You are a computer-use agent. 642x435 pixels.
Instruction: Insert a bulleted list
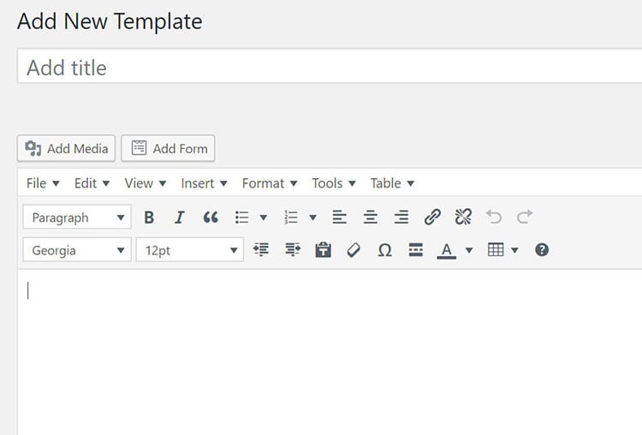pos(241,217)
